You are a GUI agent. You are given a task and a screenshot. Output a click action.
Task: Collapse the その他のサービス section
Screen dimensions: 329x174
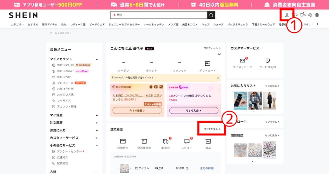pos(97,146)
